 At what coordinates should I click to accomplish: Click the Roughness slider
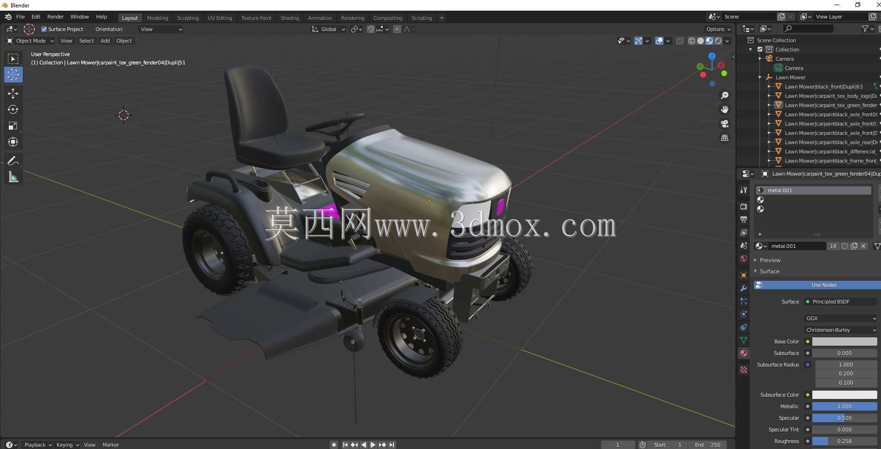pos(844,441)
